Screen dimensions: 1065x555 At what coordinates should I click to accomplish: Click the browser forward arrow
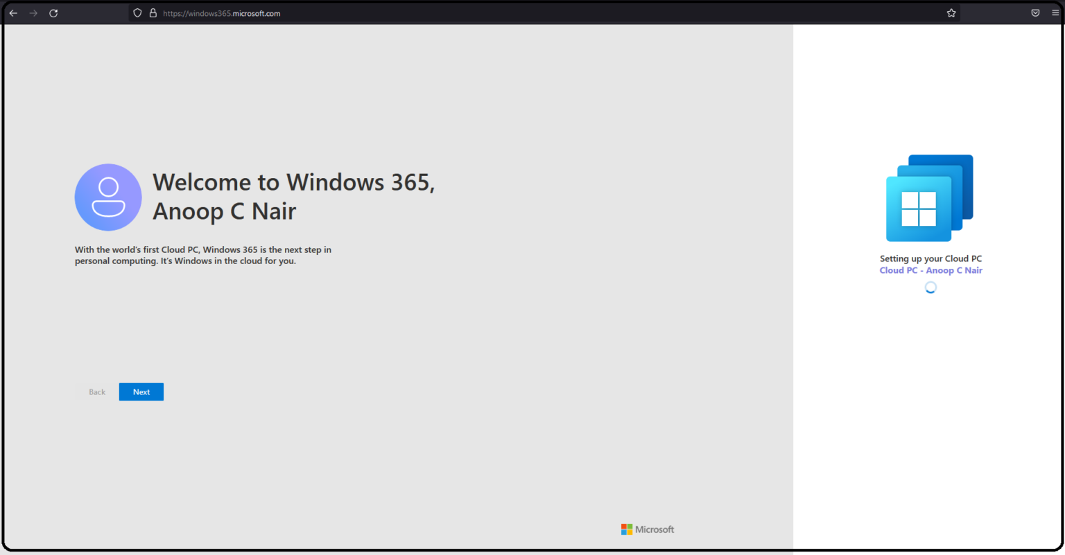tap(33, 13)
